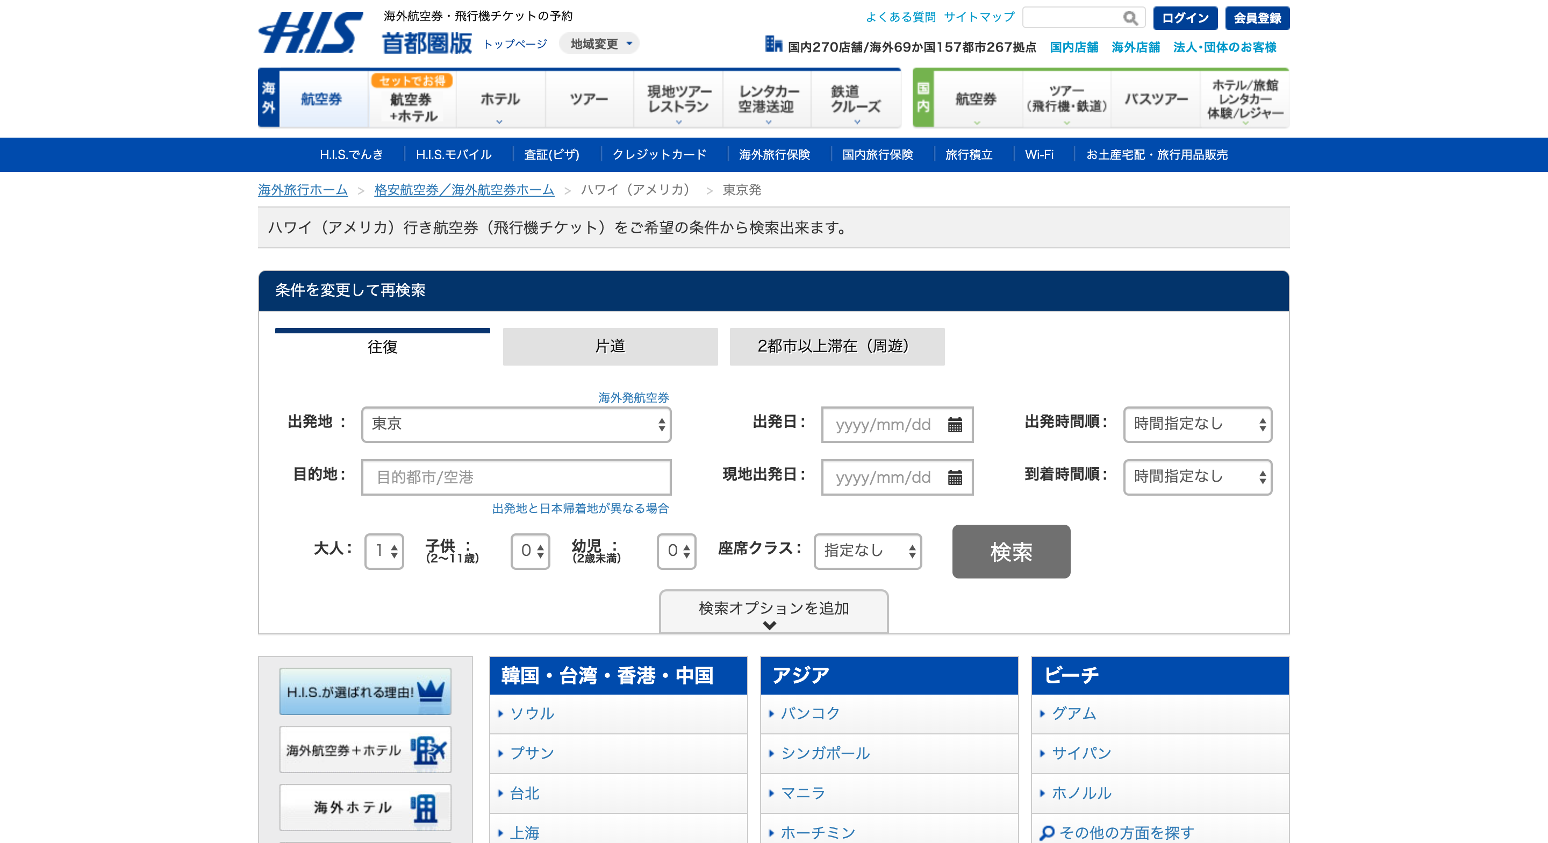The width and height of the screenshot is (1548, 843).
Task: Open クレジットカード link
Action: tap(659, 154)
